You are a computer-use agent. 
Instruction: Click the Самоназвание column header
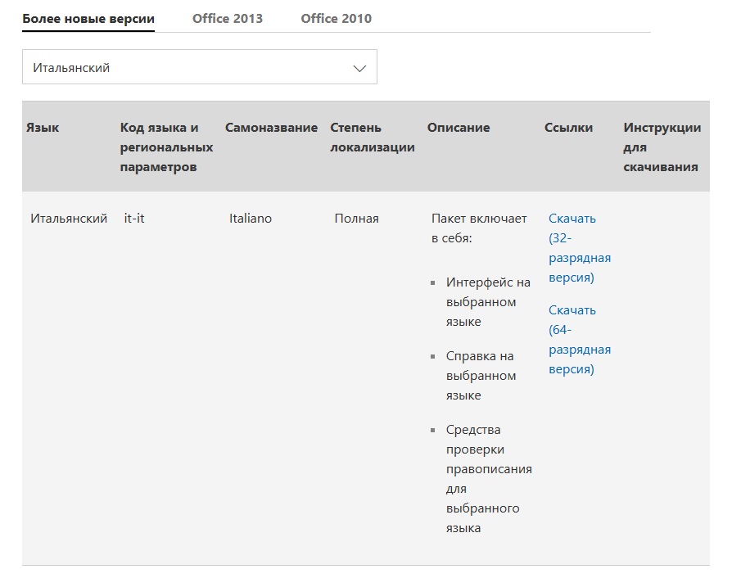point(271,128)
